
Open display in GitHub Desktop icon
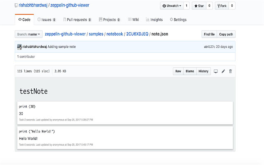tap(216, 71)
